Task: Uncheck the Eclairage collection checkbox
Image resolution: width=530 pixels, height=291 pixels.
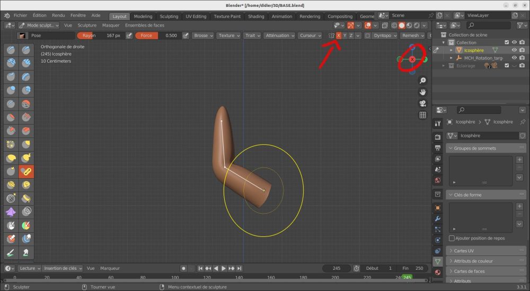Action: click(x=507, y=66)
